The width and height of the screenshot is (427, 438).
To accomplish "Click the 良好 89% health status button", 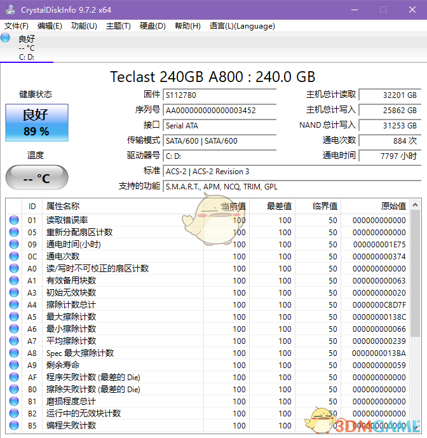I will pos(36,123).
